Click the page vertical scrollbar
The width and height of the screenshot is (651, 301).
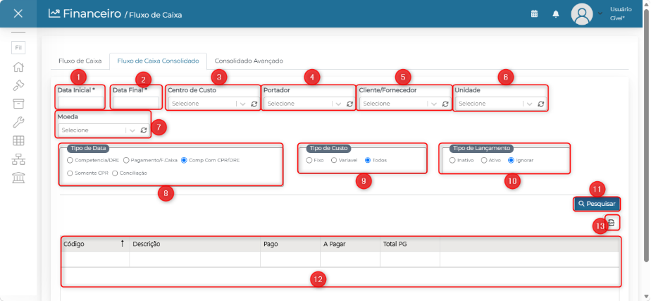(647, 135)
